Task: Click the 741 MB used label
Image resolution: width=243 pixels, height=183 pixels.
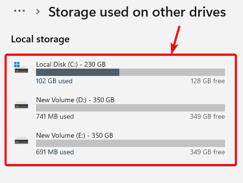Action: (55, 116)
